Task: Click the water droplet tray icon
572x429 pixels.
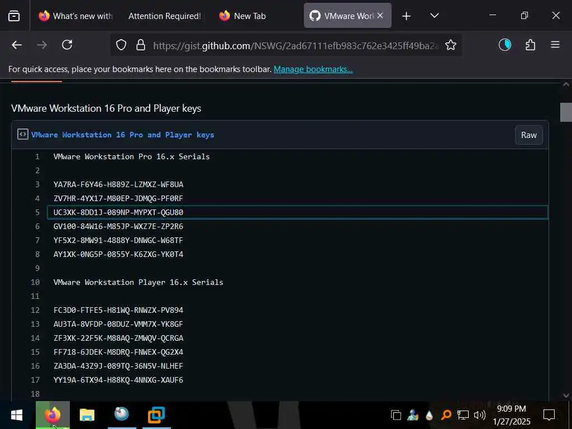Action: (429, 415)
